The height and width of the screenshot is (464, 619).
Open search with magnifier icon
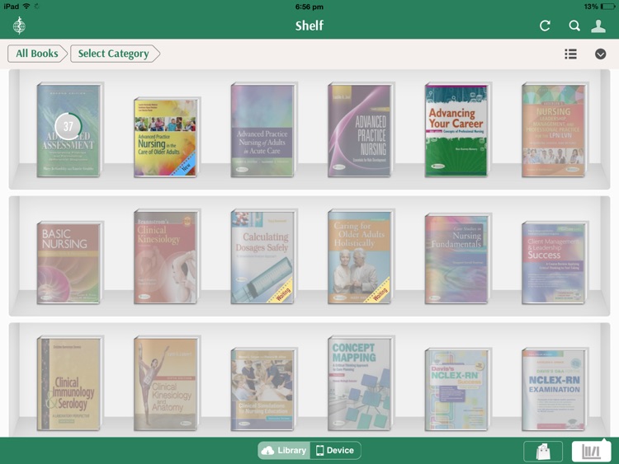coord(574,26)
